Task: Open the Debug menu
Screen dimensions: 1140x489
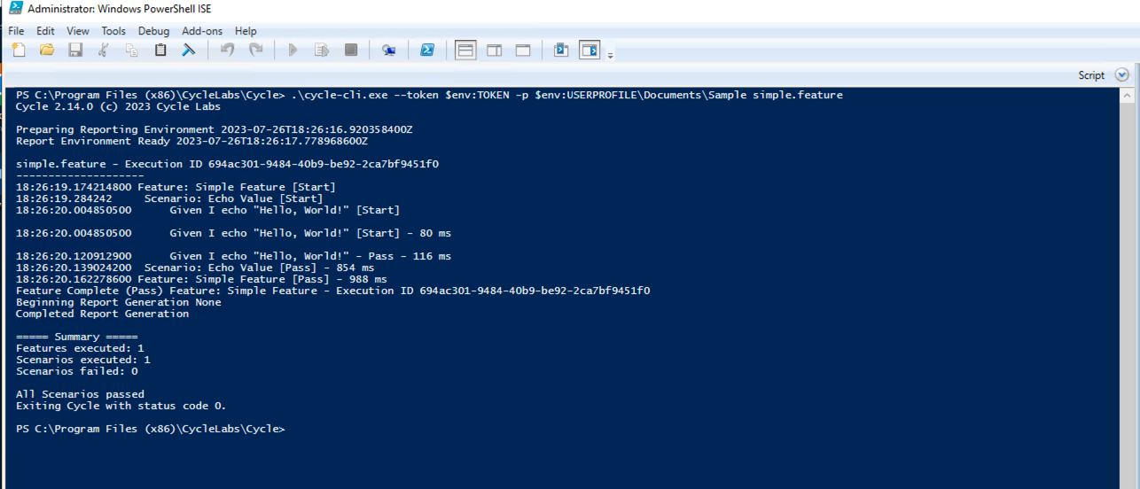Action: [153, 31]
